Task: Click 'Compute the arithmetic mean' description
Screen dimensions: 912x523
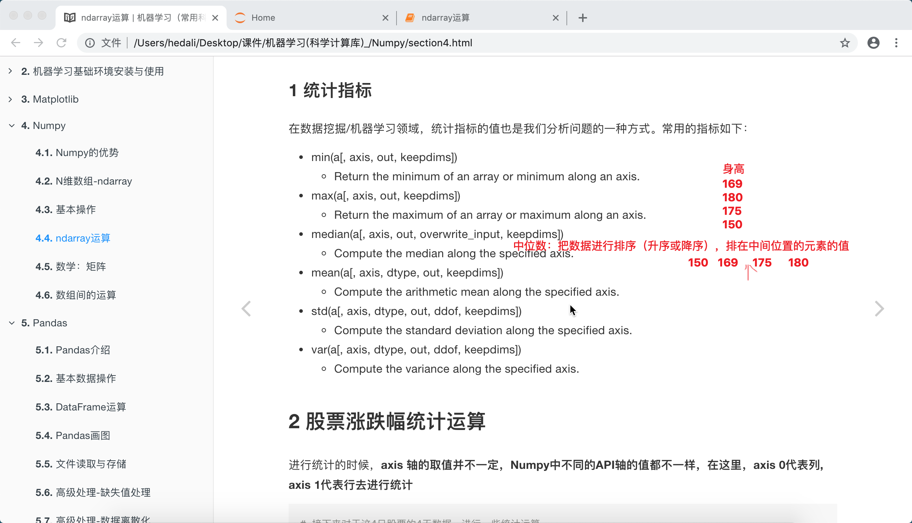Action: 477,292
